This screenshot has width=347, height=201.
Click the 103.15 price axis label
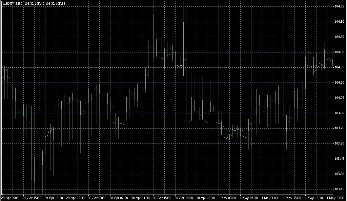(x=339, y=189)
